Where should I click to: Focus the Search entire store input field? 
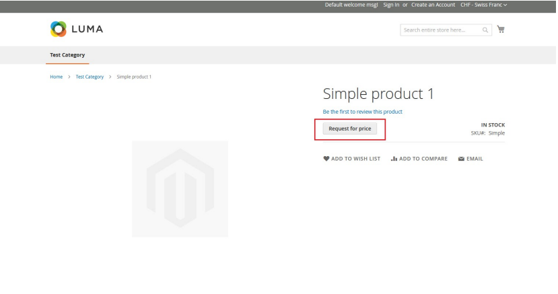[x=440, y=29]
